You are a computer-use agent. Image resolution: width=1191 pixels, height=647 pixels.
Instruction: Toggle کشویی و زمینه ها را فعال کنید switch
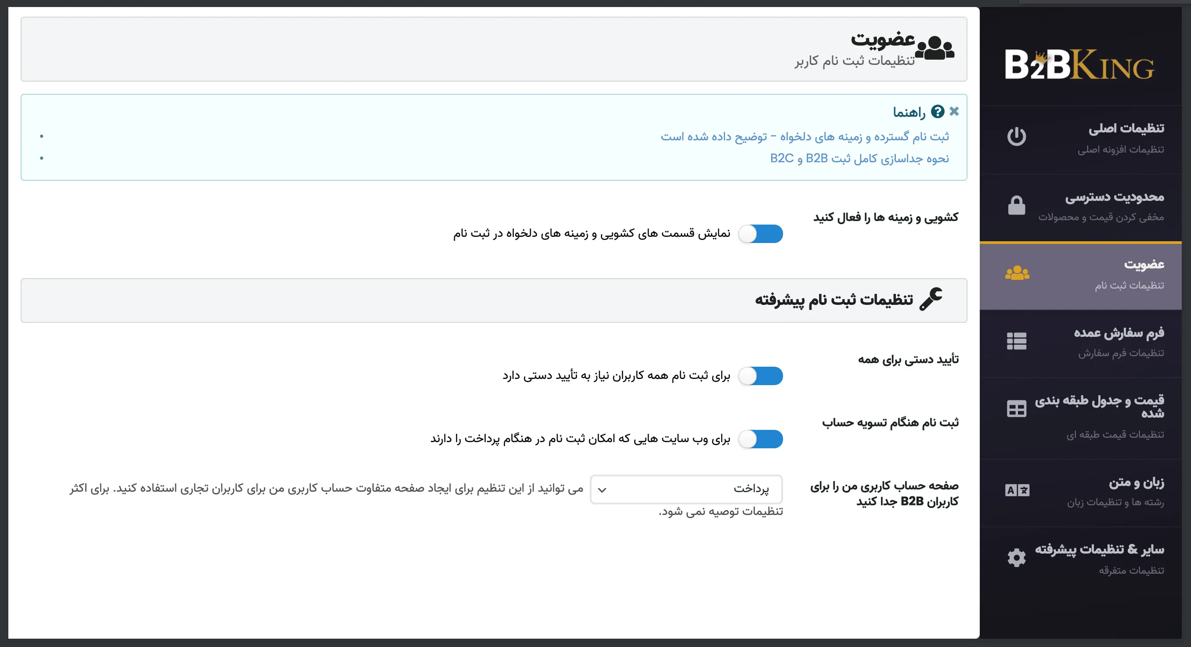[x=760, y=234]
